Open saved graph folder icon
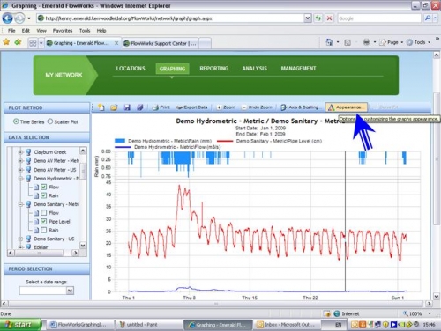This screenshot has height=331, width=441. pos(114,107)
